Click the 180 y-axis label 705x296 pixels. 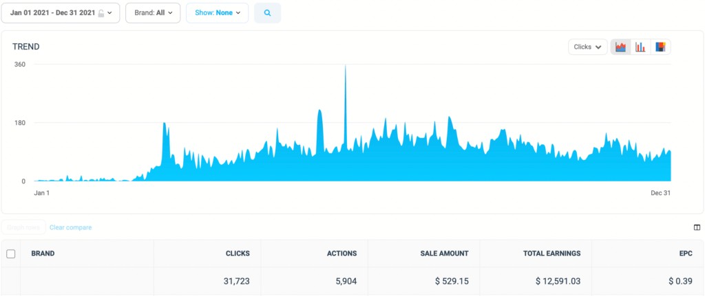[x=20, y=122]
